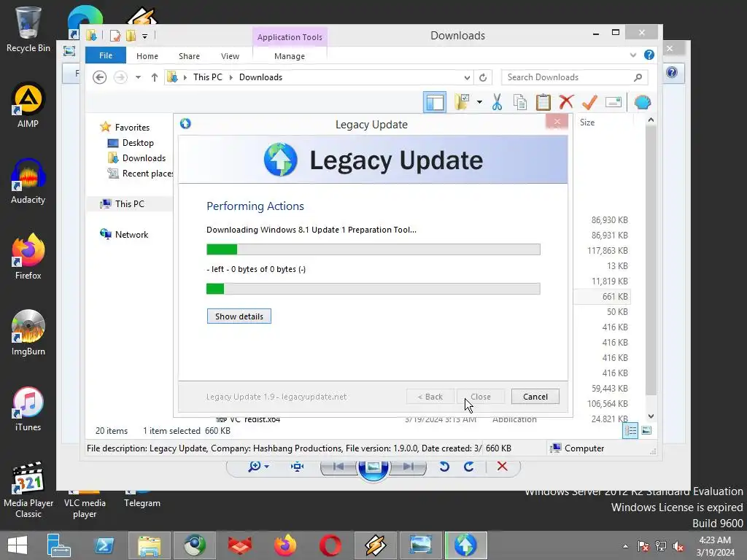Select This PC in navigation pane
Screen dimensions: 747x560
click(129, 204)
